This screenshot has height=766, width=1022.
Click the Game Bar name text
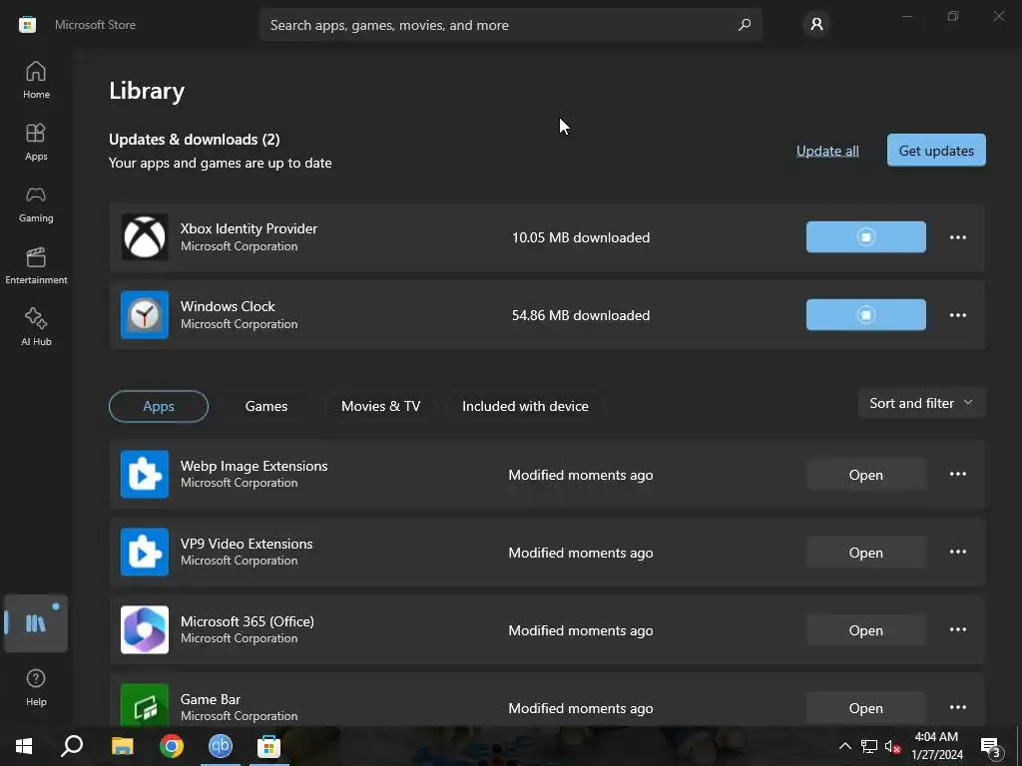[x=211, y=699]
